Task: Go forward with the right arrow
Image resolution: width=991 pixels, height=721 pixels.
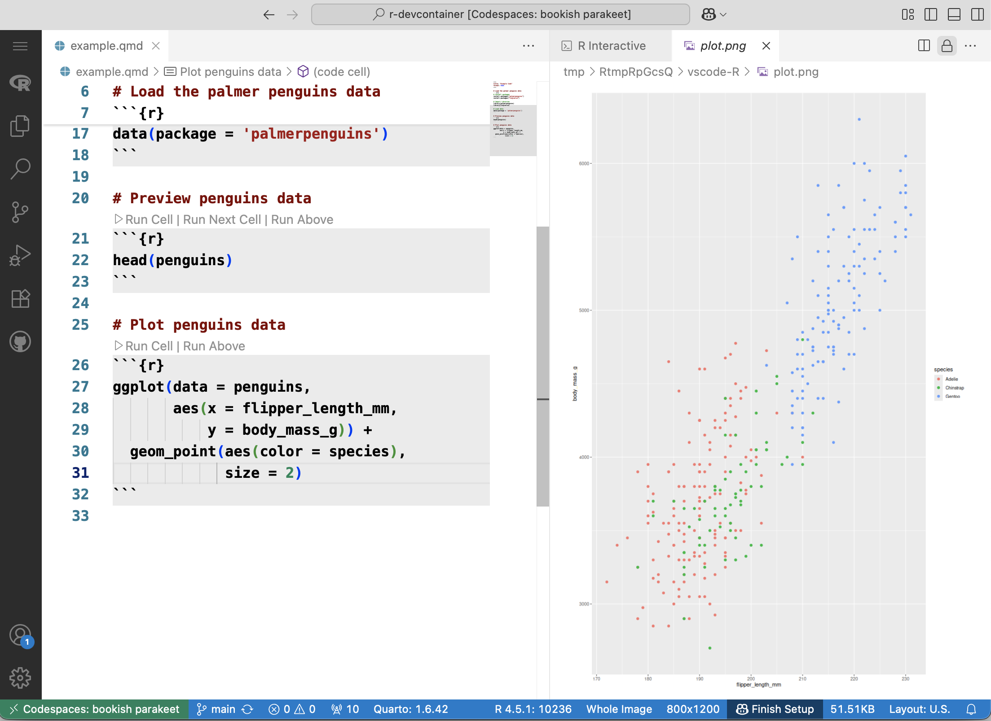Action: 292,14
